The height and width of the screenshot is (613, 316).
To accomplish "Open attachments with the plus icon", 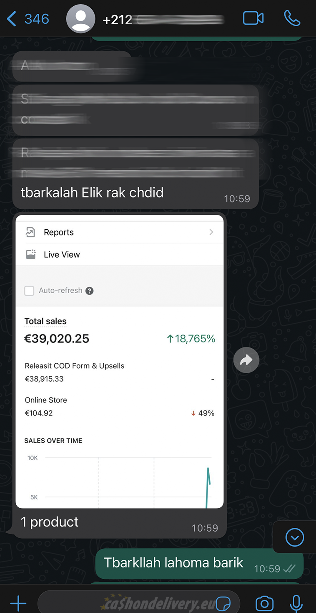I will pyautogui.click(x=18, y=603).
